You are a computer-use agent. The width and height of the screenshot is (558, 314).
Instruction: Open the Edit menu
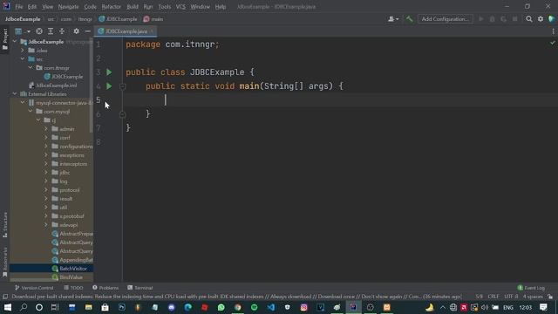point(32,7)
